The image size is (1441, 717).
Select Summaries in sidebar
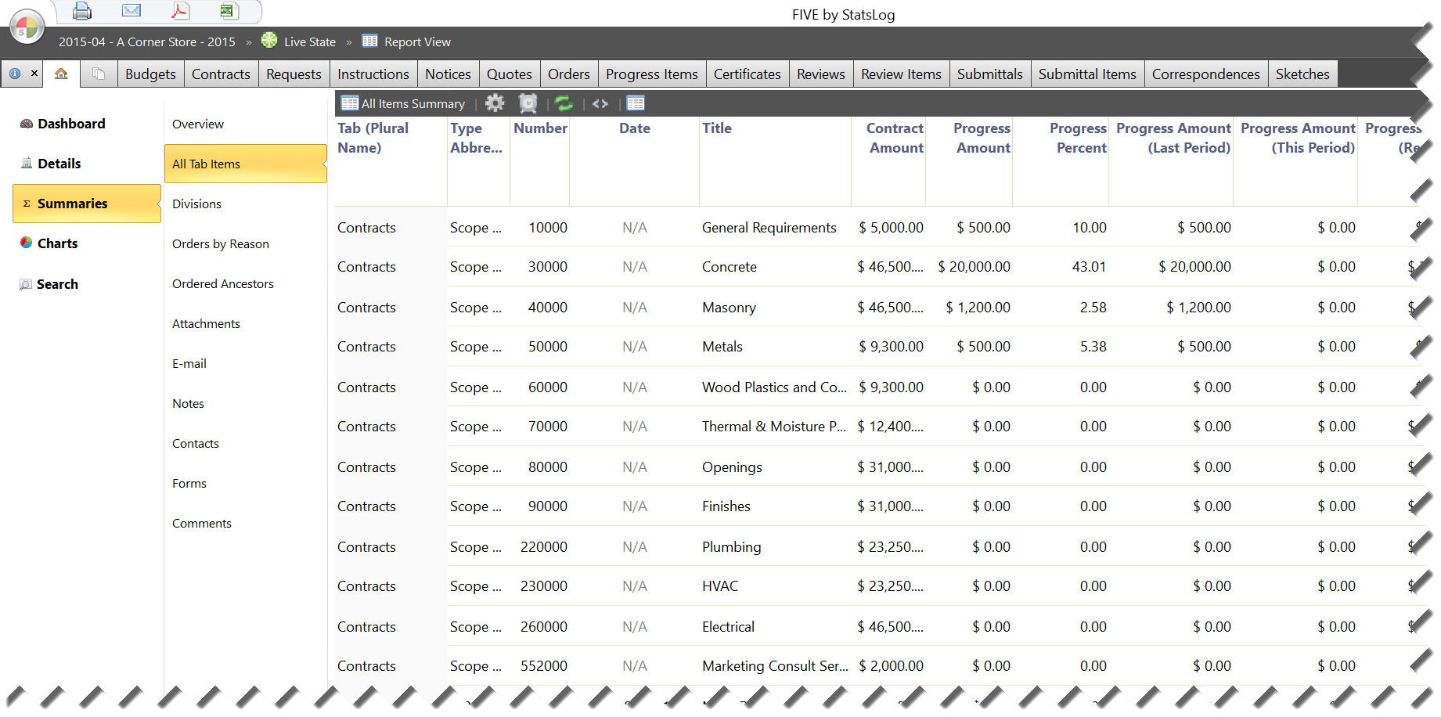pos(86,204)
